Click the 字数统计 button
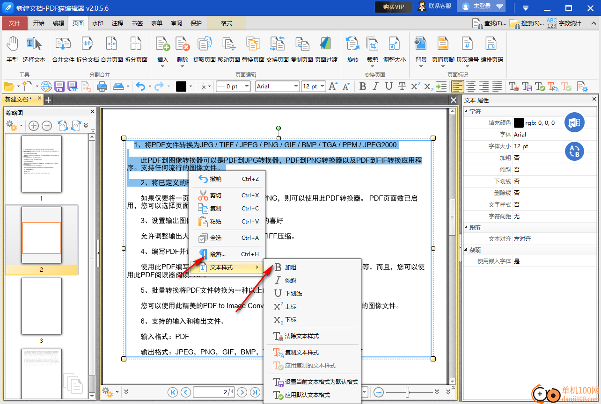601x404 pixels. coord(564,23)
